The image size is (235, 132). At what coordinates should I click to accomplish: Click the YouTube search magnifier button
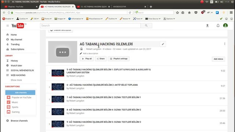pyautogui.click(x=146, y=26)
